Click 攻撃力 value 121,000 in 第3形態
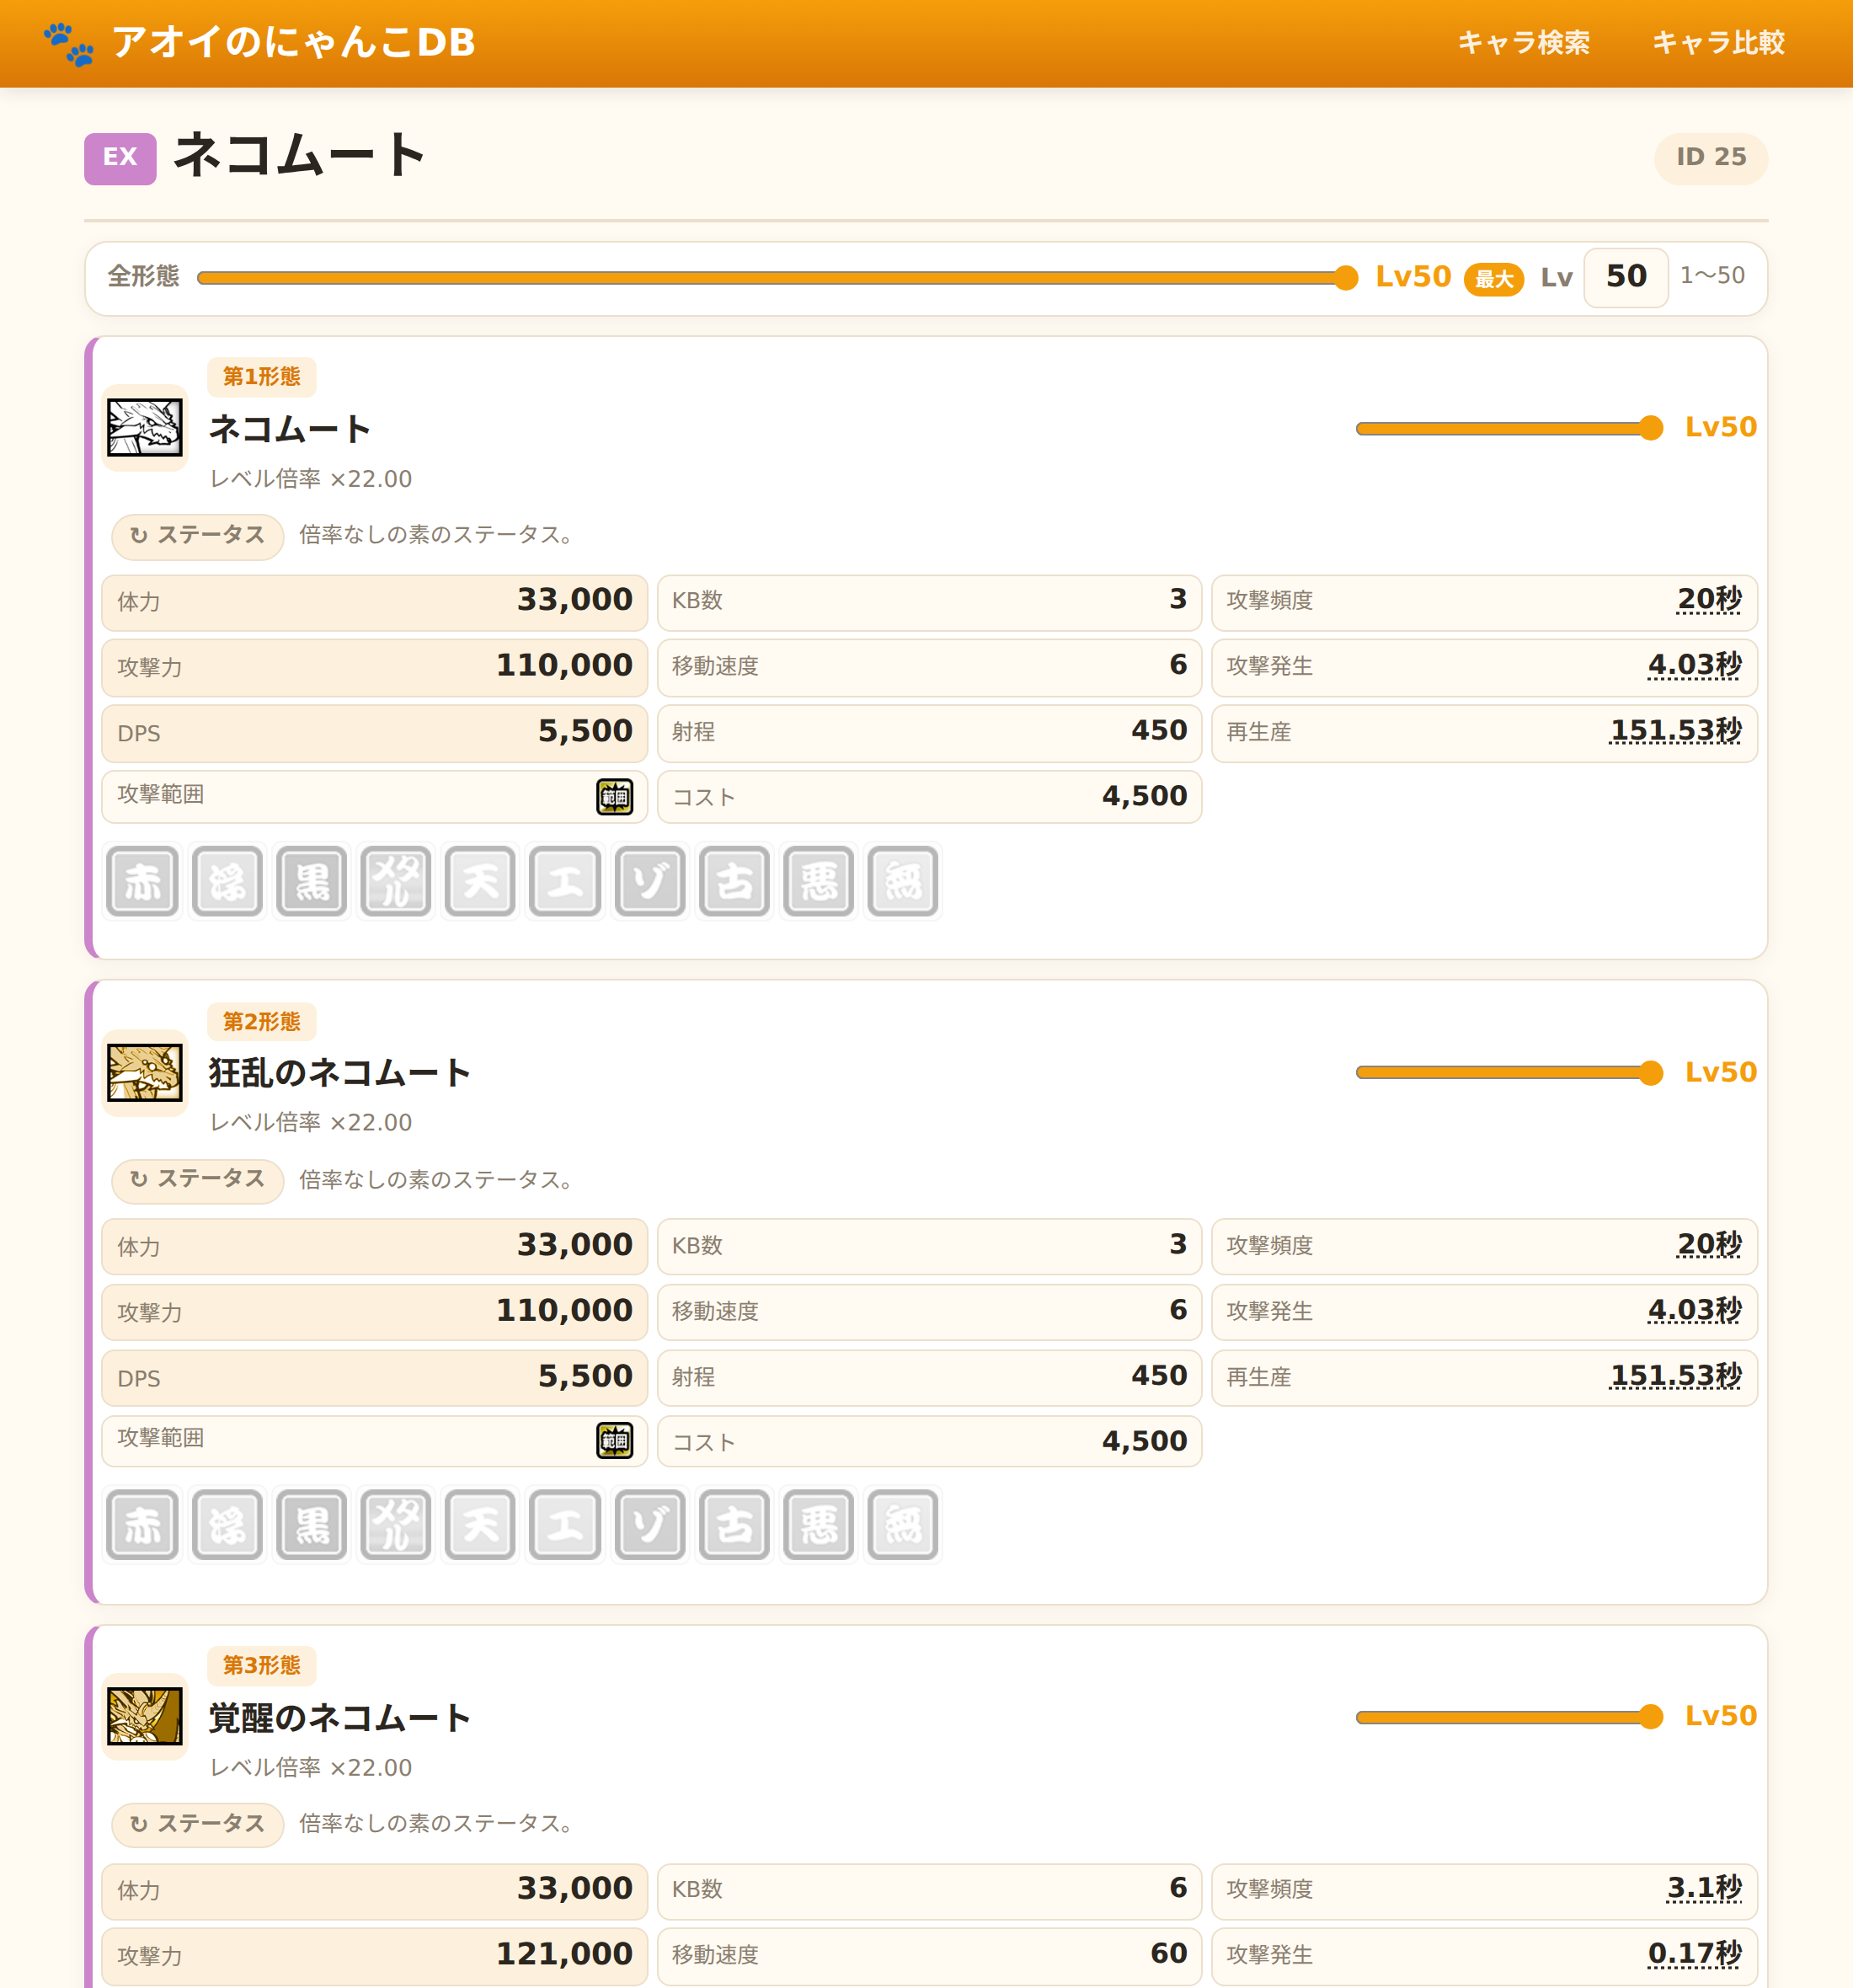The height and width of the screenshot is (1988, 1853). coord(565,1955)
